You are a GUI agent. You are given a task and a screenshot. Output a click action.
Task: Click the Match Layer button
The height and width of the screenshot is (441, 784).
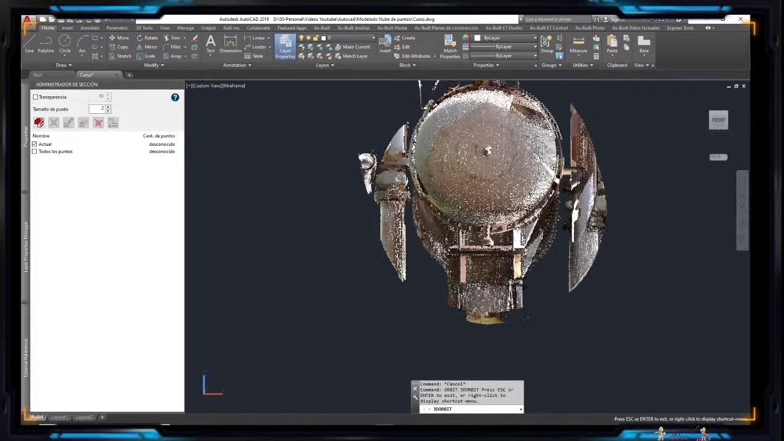coord(351,56)
